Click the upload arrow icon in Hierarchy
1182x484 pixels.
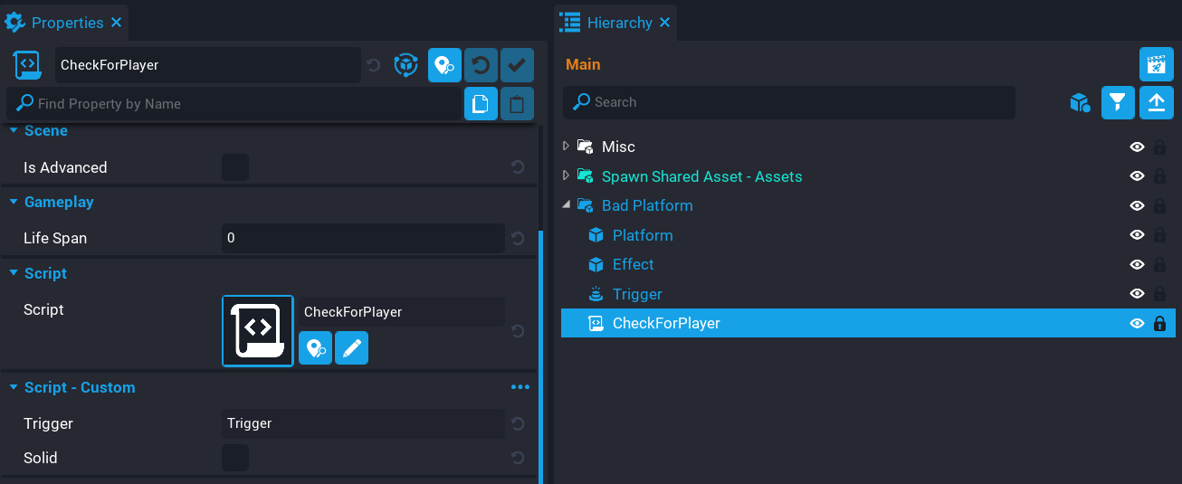[1156, 102]
